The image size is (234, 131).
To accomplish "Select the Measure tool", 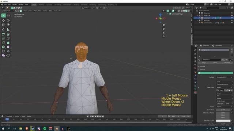I will coord(8,29).
